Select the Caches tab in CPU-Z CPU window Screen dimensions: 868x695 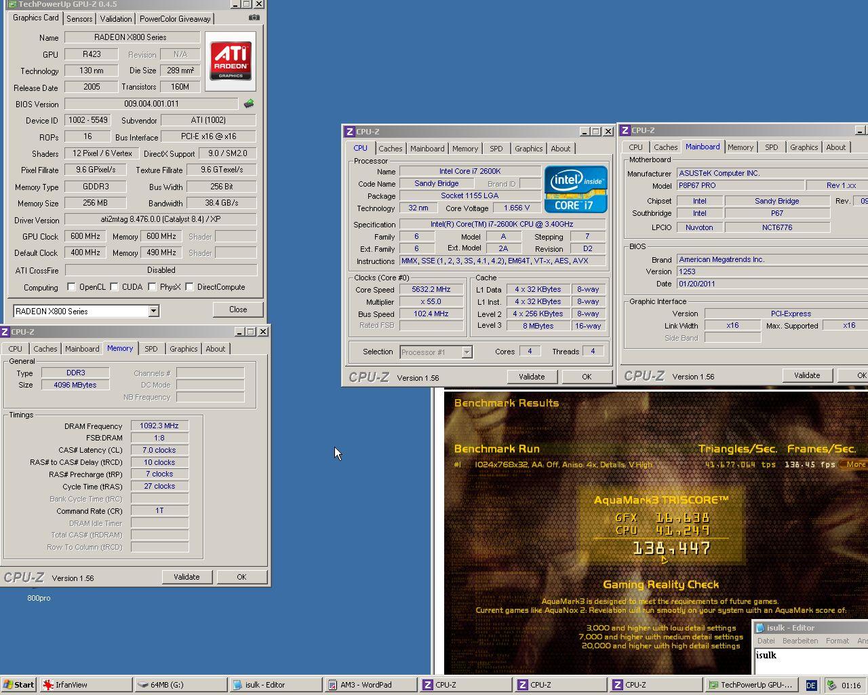point(391,149)
